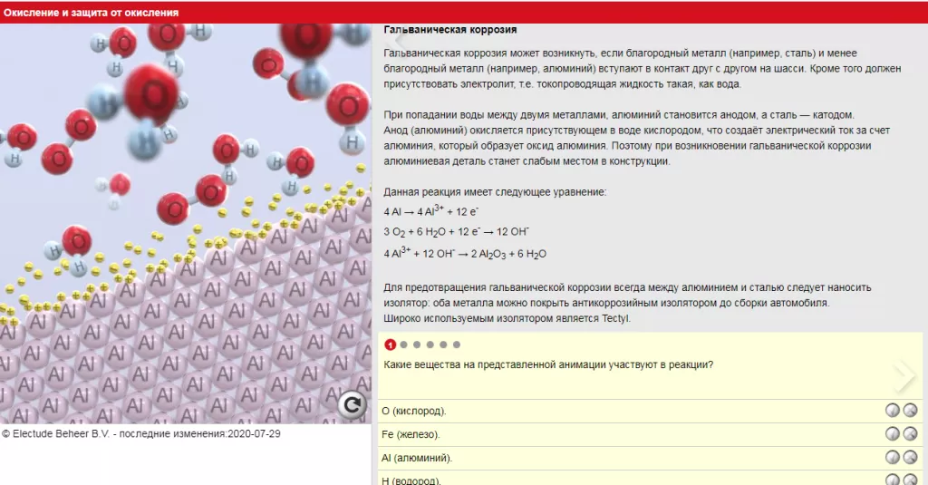Mark 'Al (алюминий)' as correct with checkmark
This screenshot has height=485, width=928.
pyautogui.click(x=893, y=457)
